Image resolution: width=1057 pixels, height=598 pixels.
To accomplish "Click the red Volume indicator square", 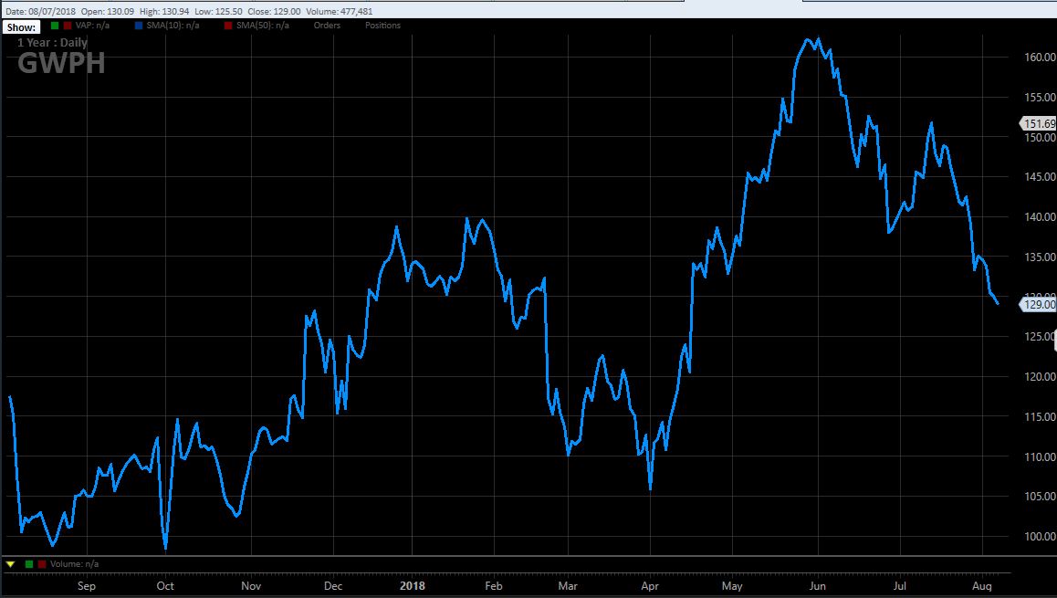I will click(40, 564).
